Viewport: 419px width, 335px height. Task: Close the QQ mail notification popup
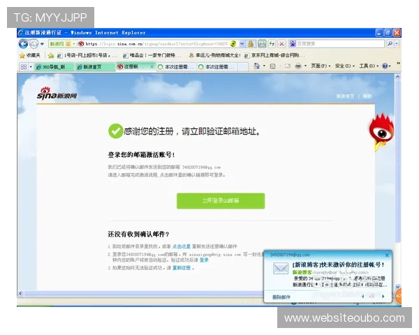387,255
